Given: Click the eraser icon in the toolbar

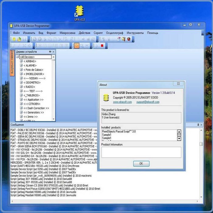Looking at the screenshot, I should (119, 39).
